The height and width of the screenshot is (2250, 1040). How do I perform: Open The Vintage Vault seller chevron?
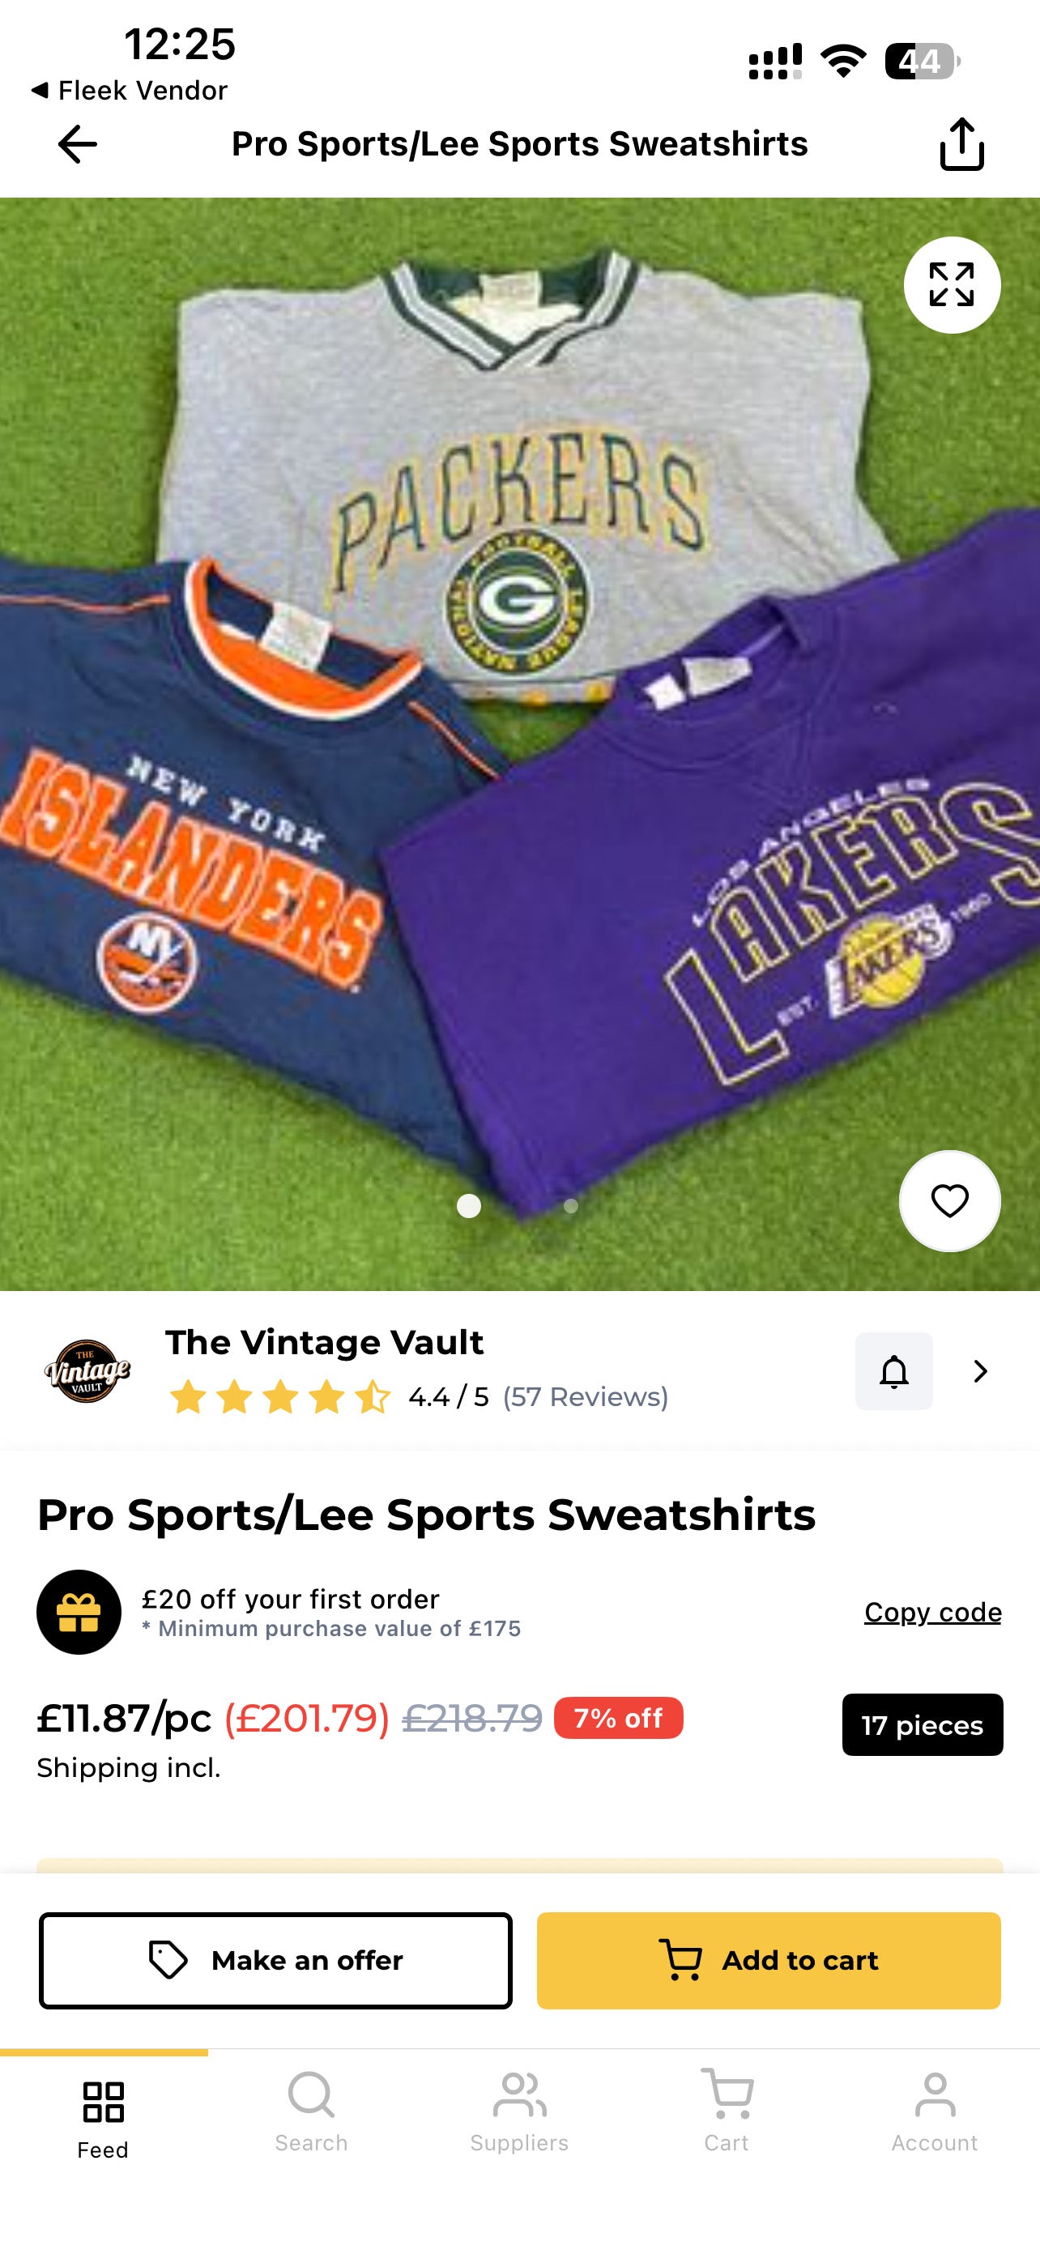pos(981,1371)
